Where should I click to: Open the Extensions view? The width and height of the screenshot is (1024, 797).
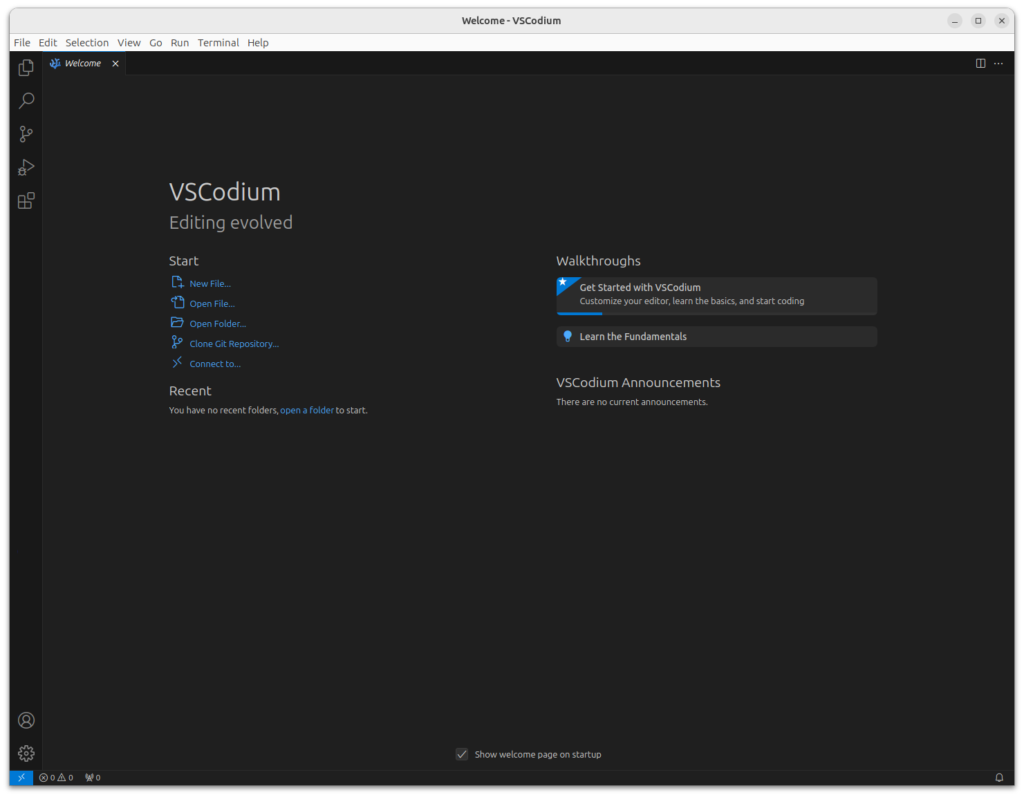26,200
